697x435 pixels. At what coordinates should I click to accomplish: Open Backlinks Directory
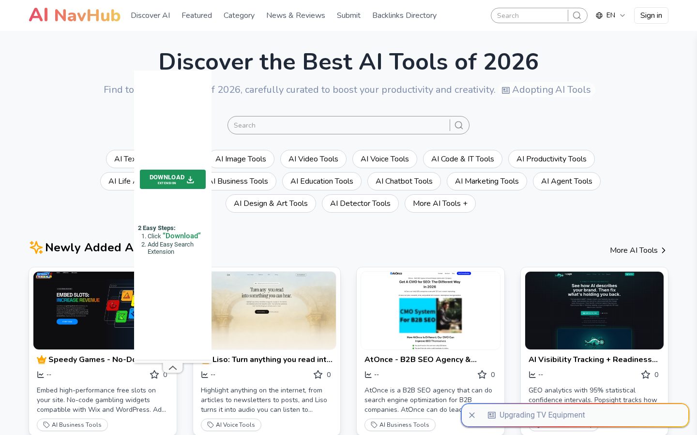coord(404,15)
